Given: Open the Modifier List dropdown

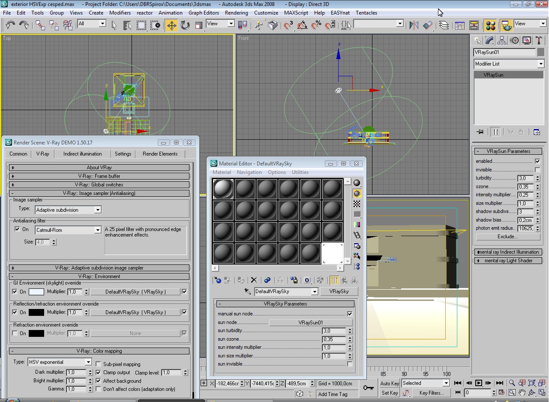Looking at the screenshot, I should coord(509,64).
